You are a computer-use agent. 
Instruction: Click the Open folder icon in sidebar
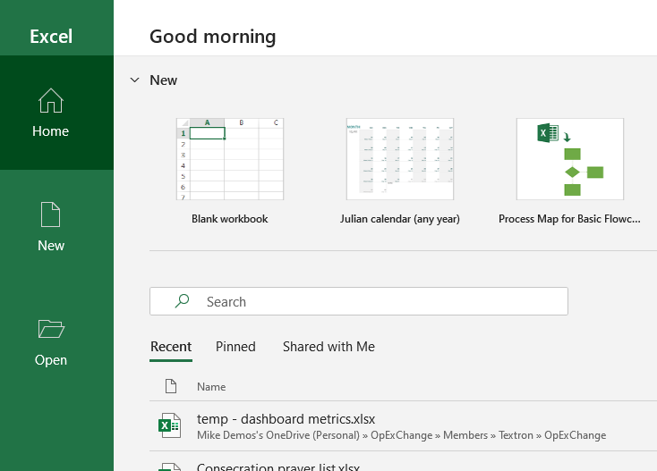pos(51,329)
